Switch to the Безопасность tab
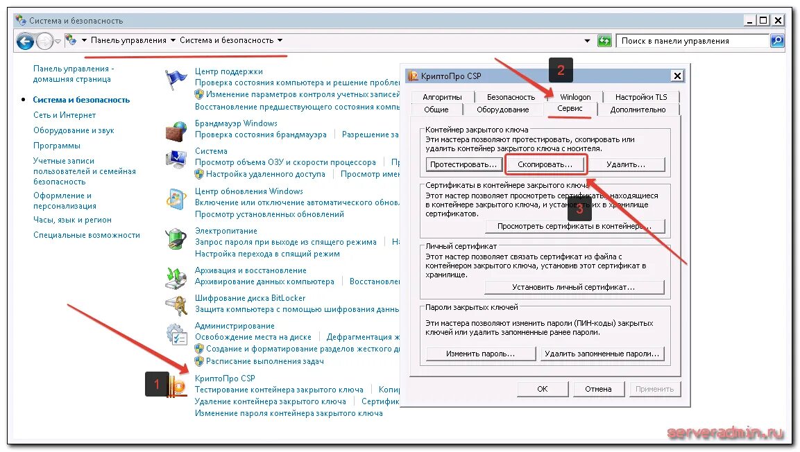Viewport: 800px width, 452px height. point(511,97)
